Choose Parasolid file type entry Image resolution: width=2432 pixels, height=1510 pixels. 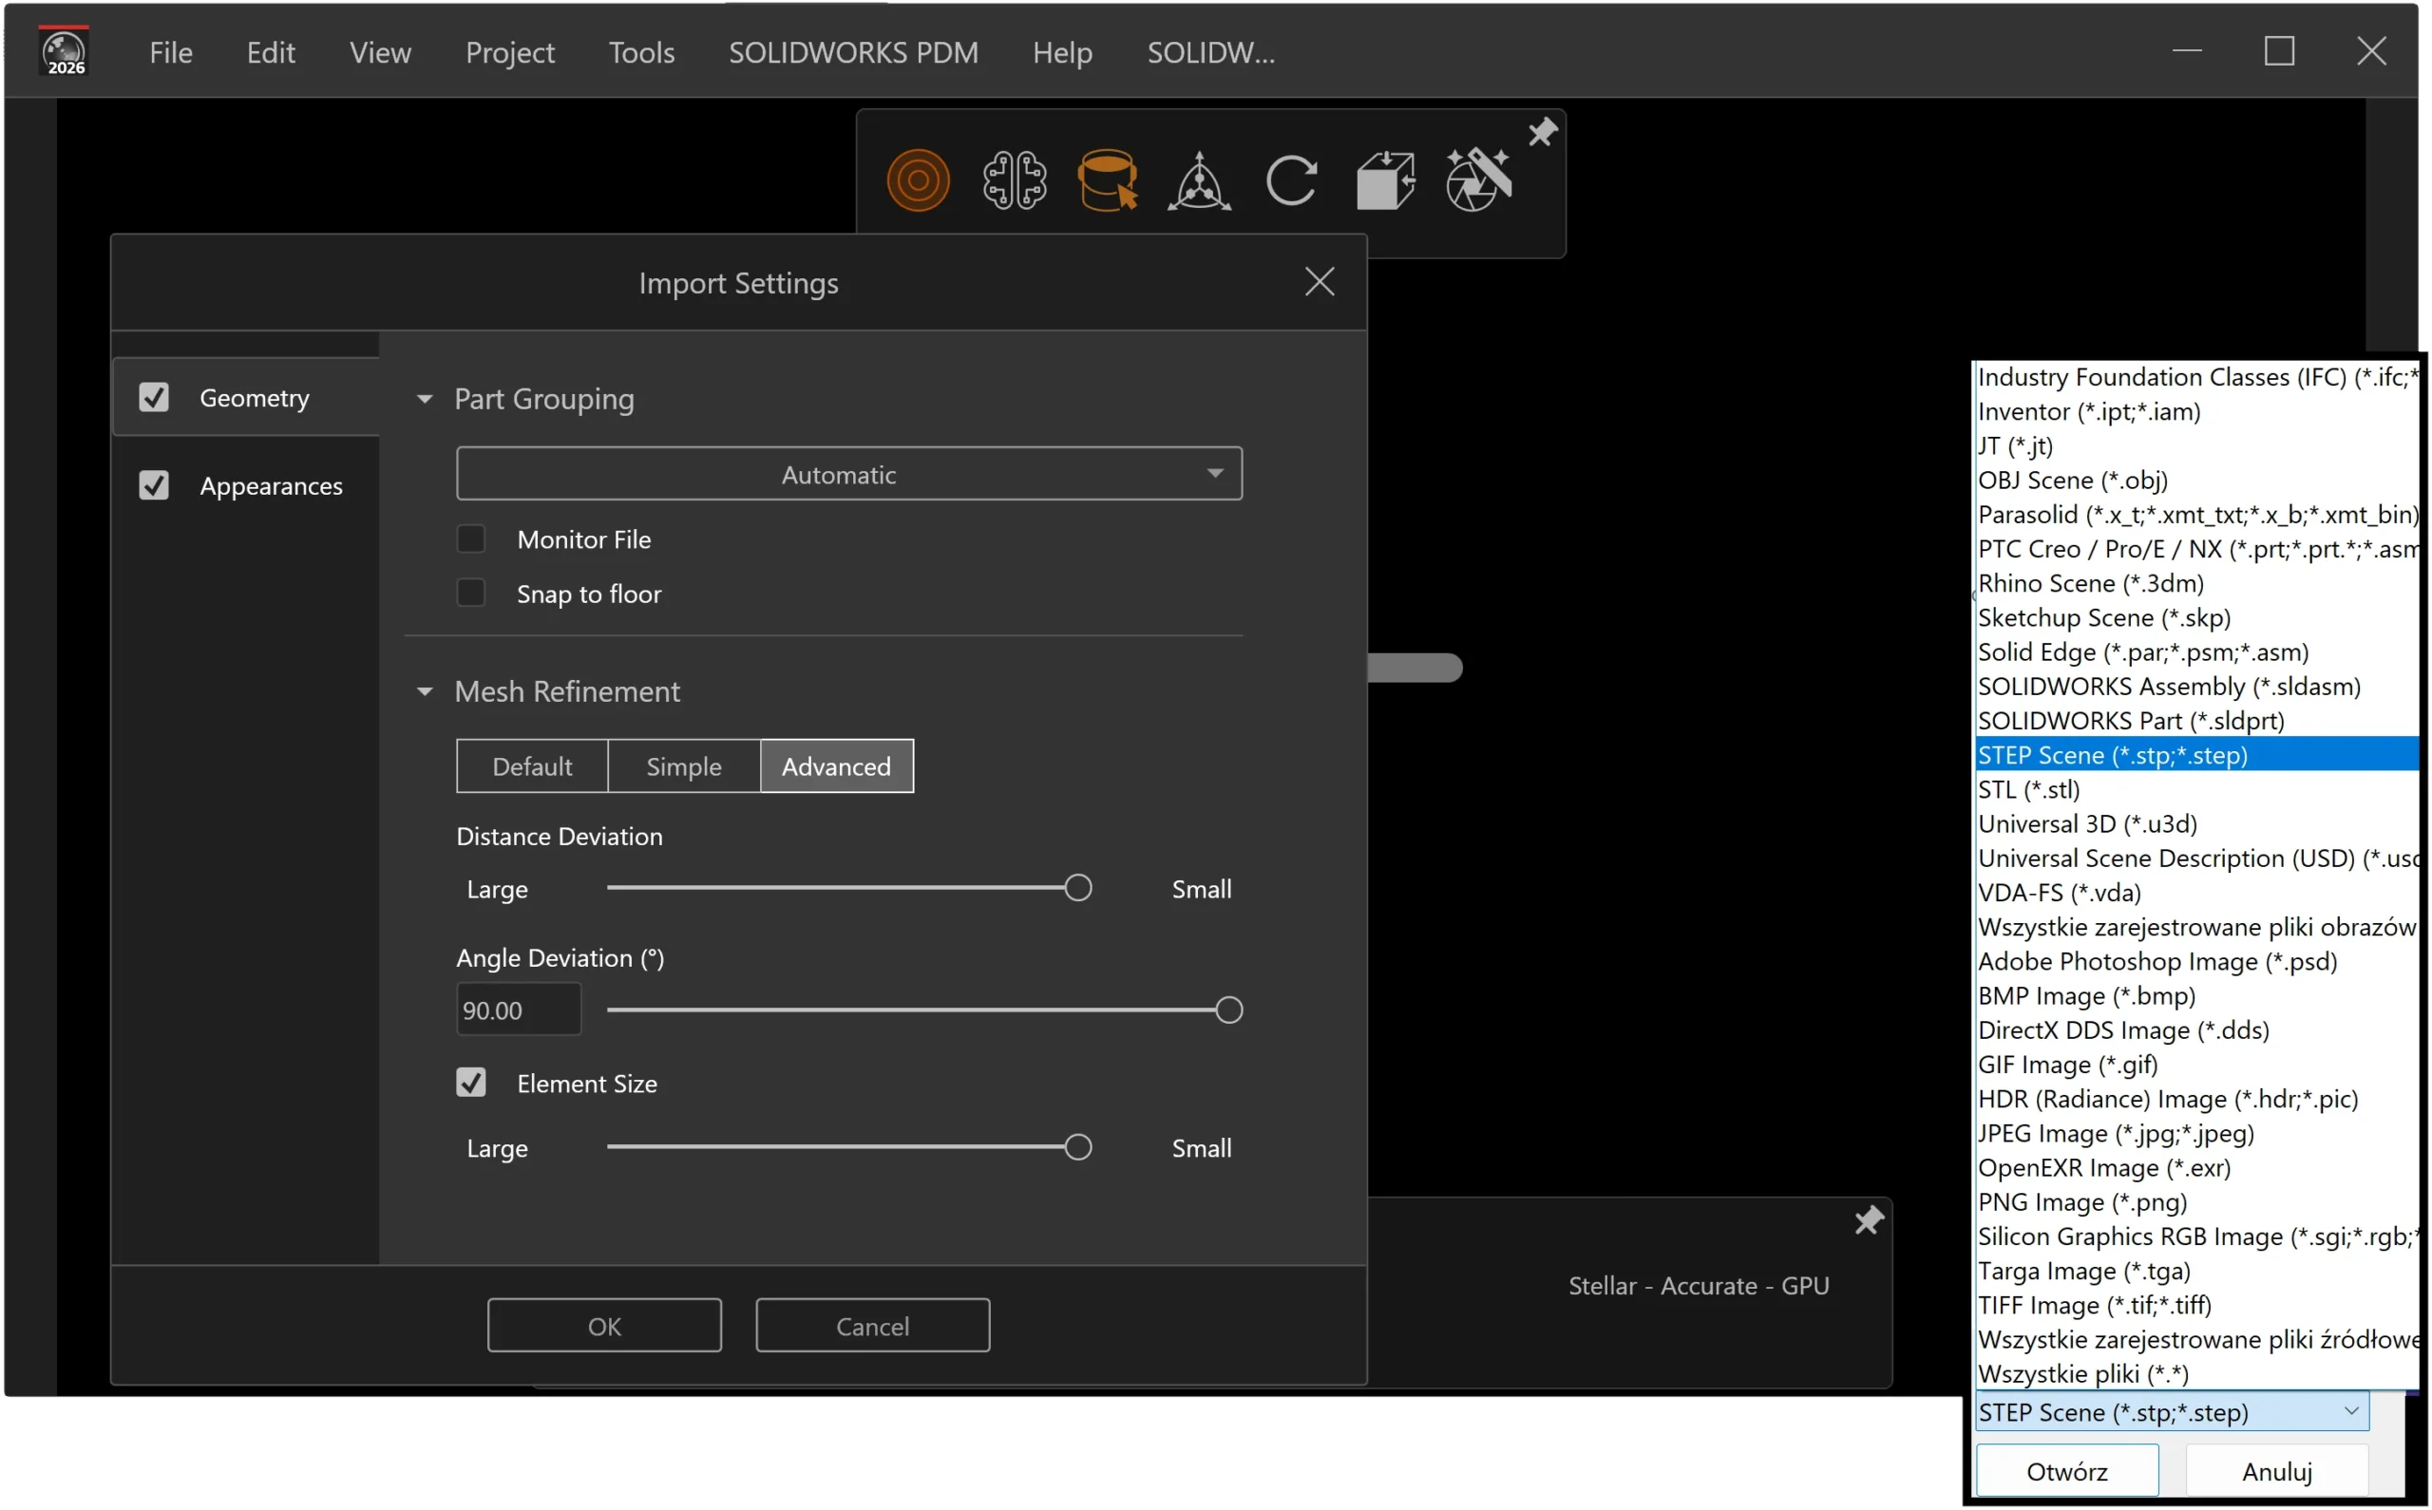2197,516
